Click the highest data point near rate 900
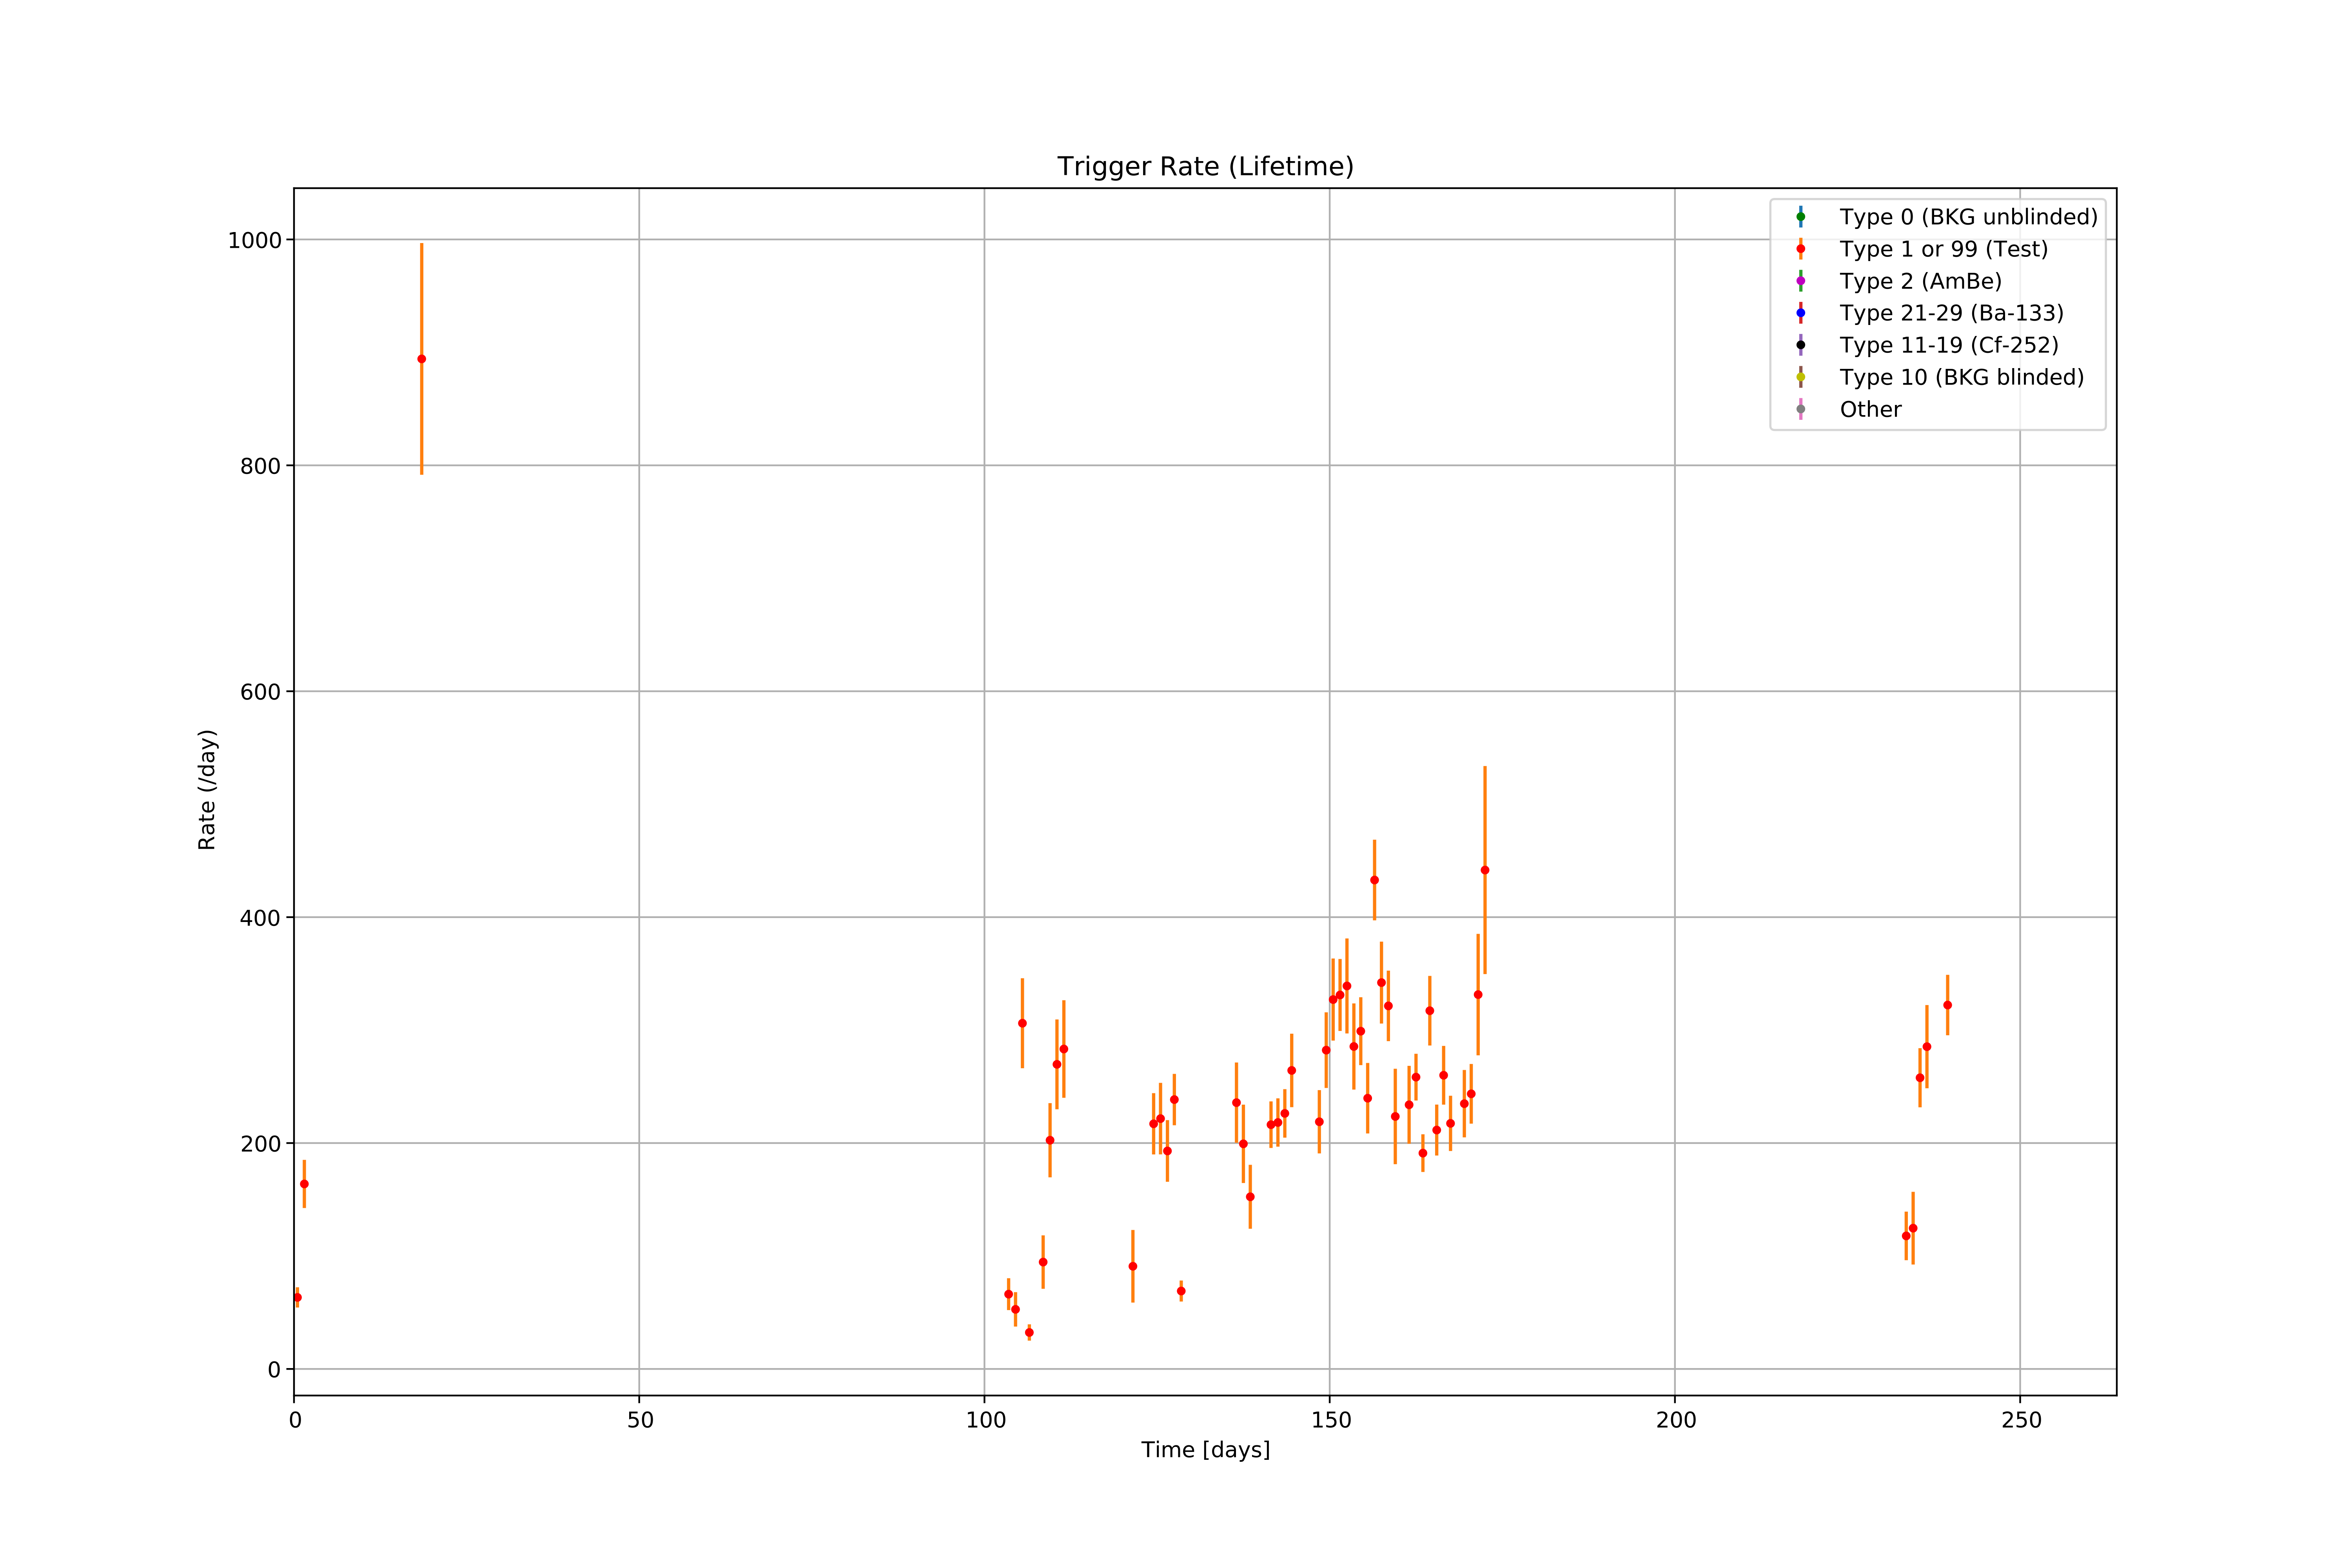2352x1568 pixels. 422,359
